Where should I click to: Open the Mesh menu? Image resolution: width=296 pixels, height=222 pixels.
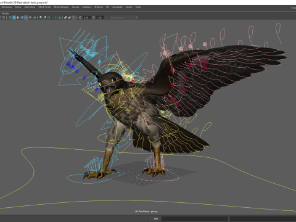18,7
